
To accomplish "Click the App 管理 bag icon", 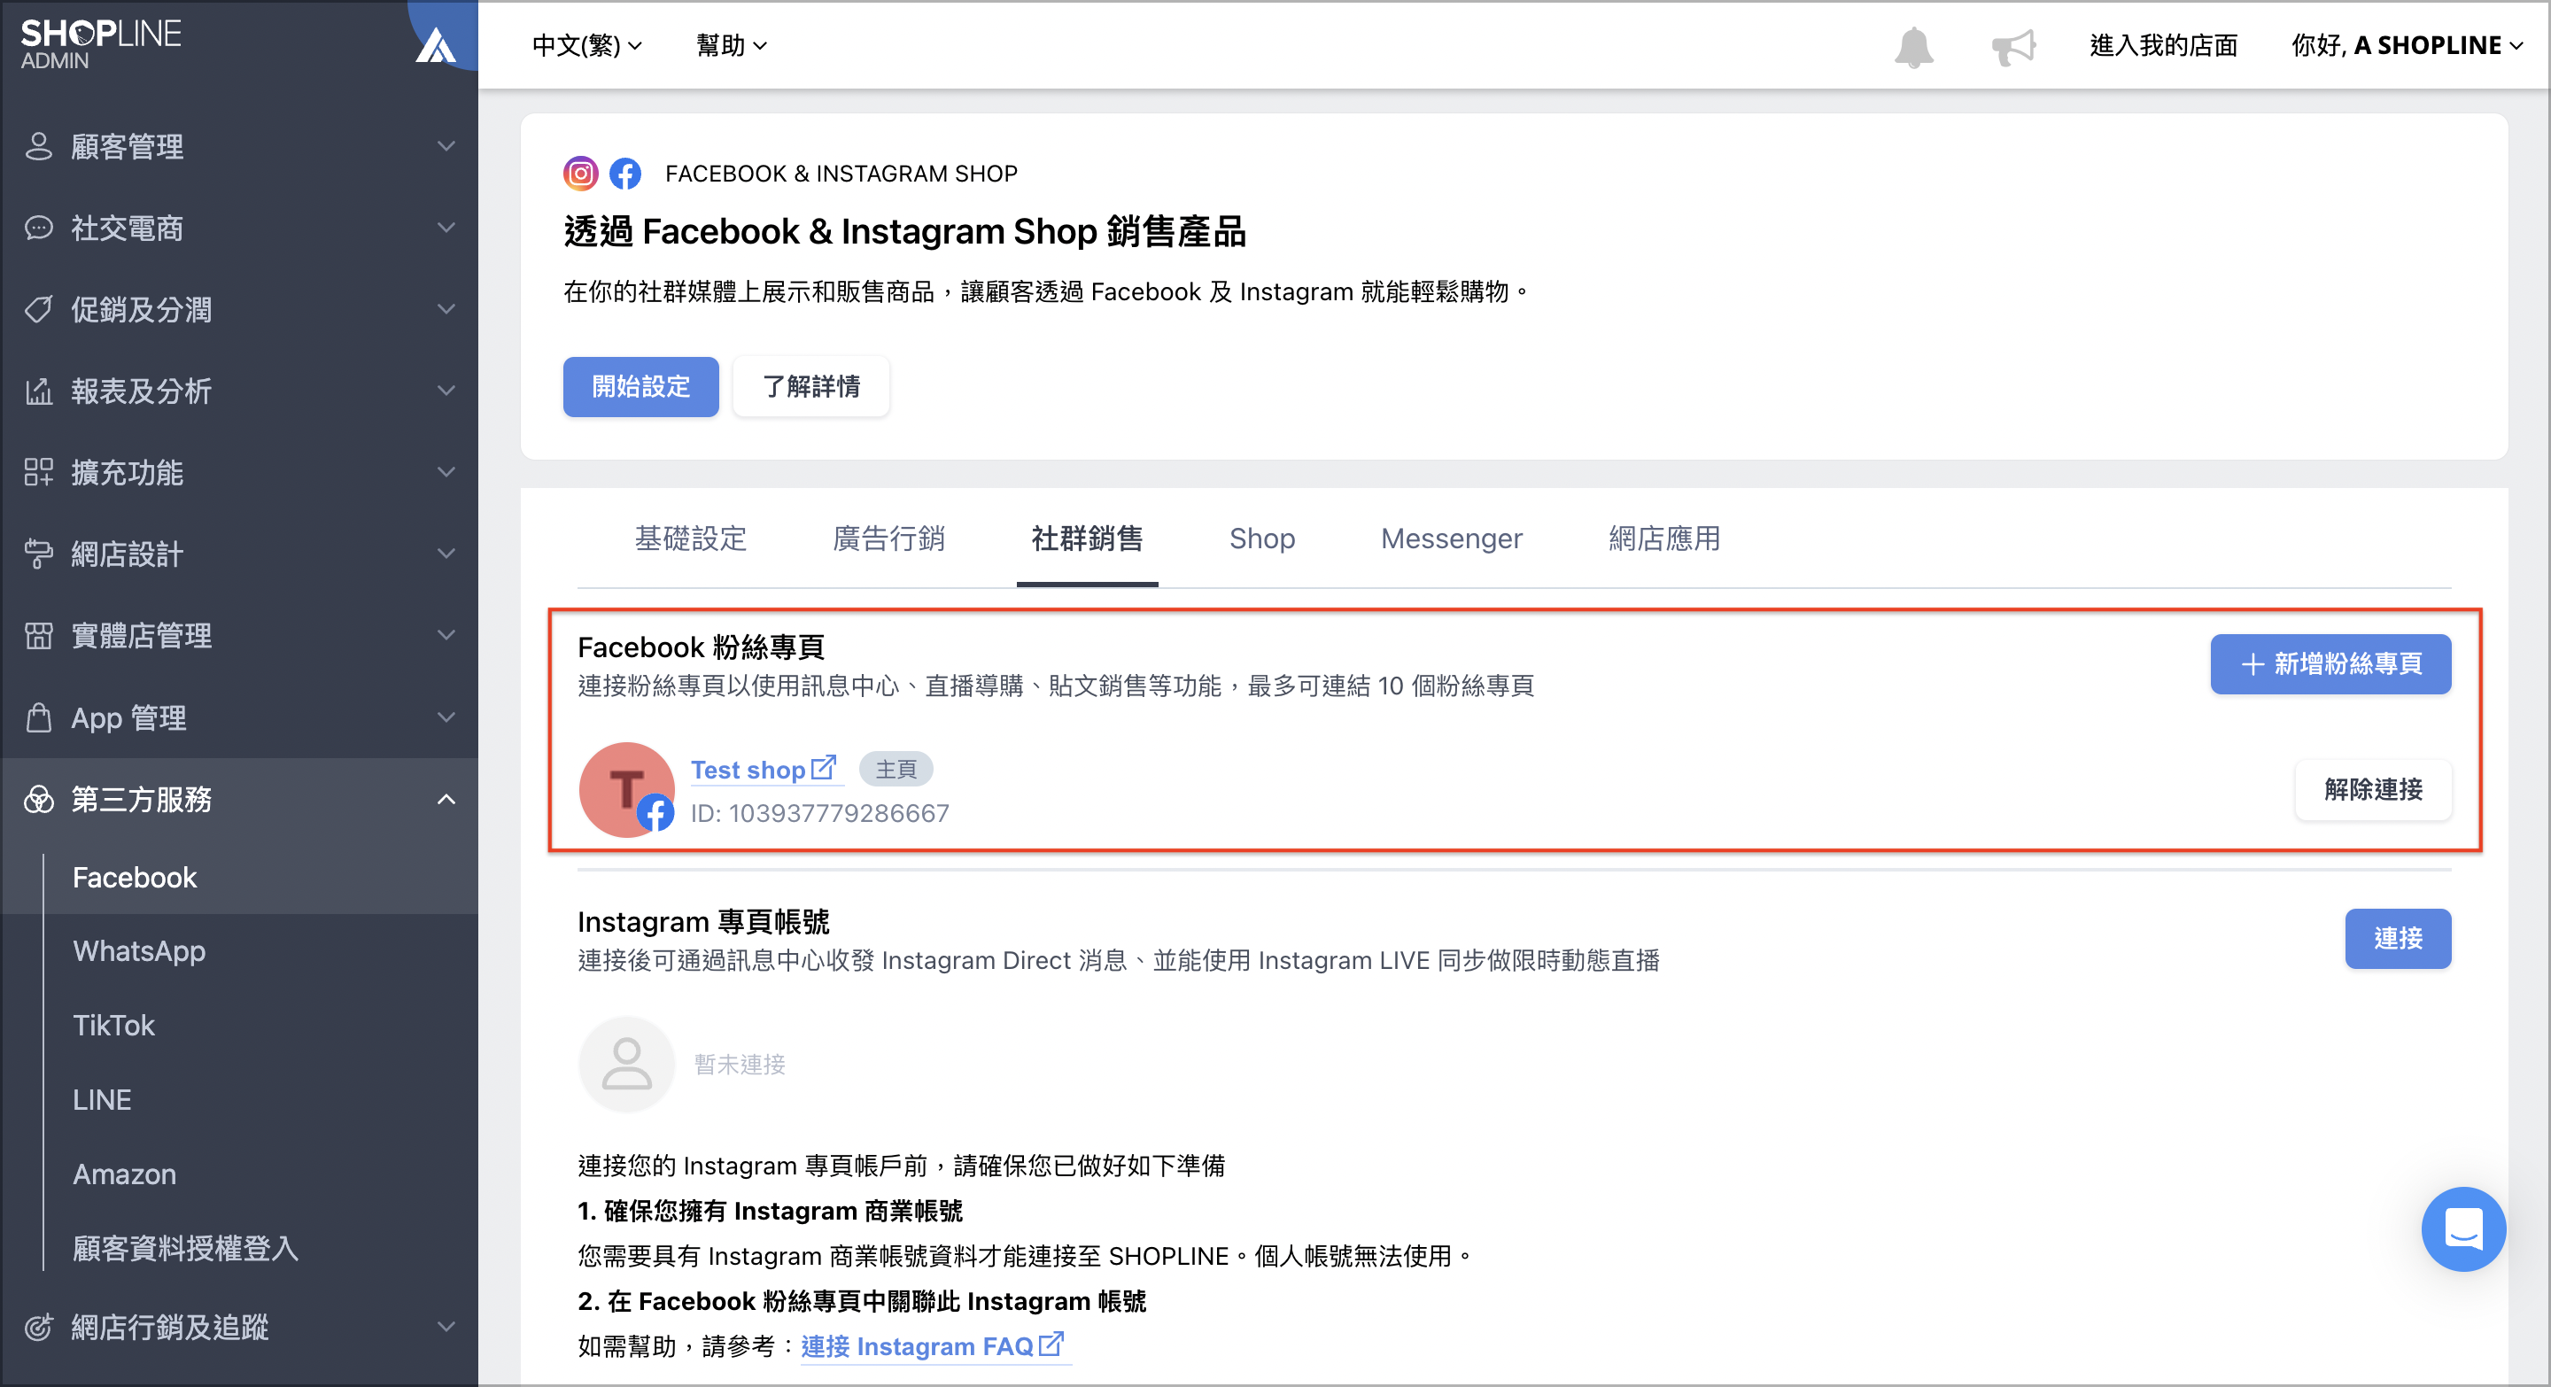I will tap(39, 717).
